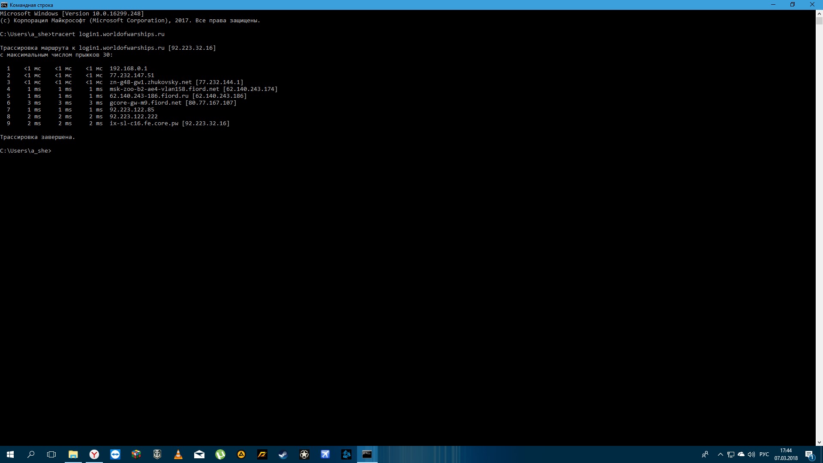Open taskbar search magnifier

[31, 454]
